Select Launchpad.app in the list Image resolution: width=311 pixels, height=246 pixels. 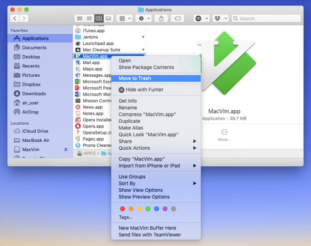point(110,43)
